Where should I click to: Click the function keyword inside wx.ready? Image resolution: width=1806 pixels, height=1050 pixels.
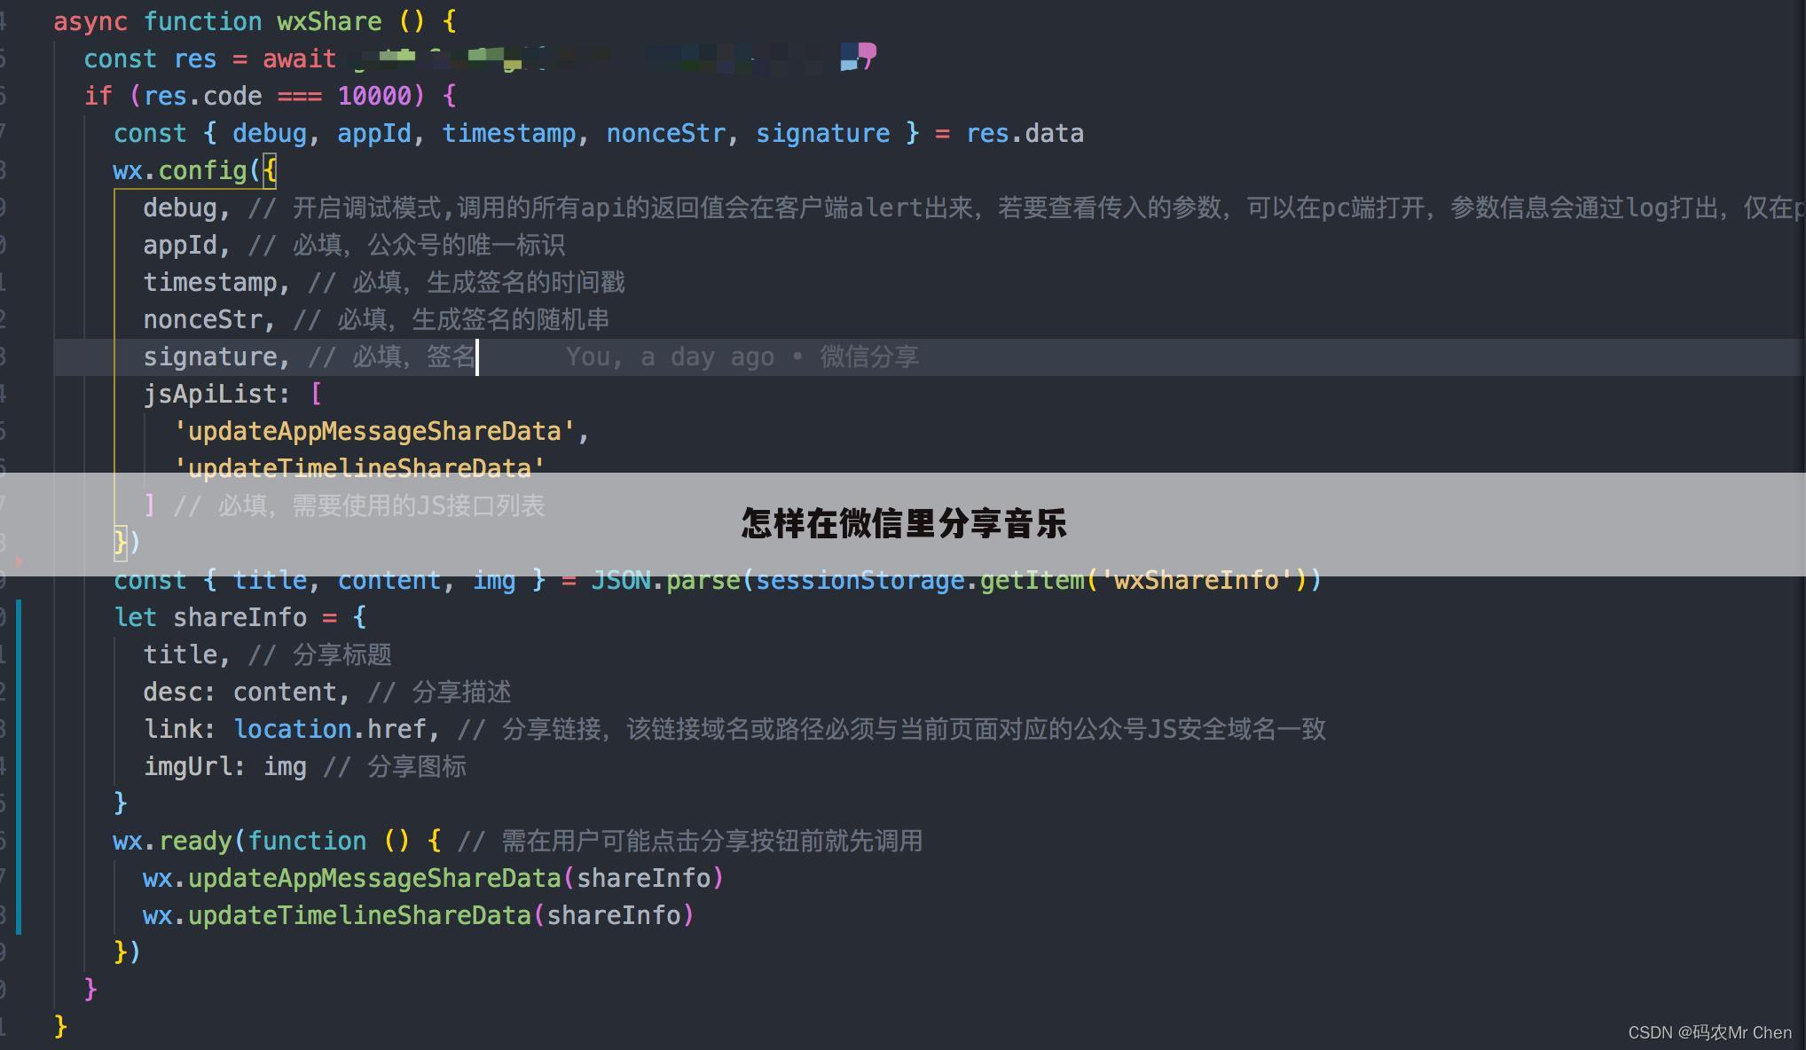pos(307,841)
